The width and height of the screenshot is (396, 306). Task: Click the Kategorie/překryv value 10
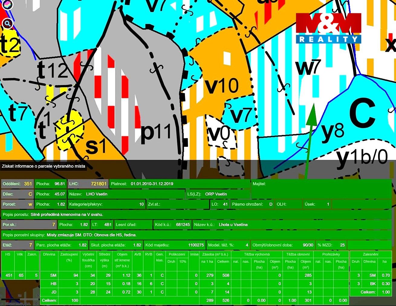tap(141, 204)
